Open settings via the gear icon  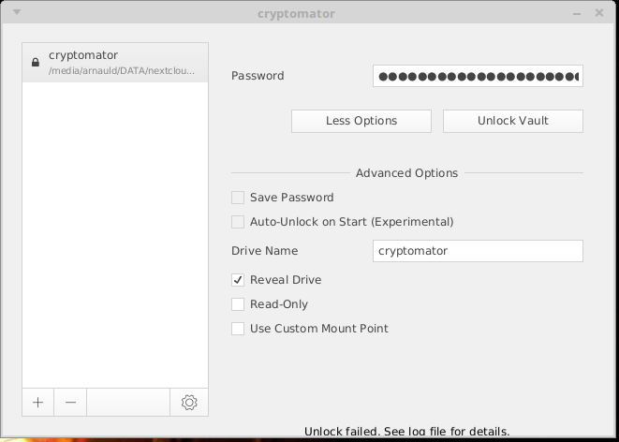pyautogui.click(x=189, y=402)
